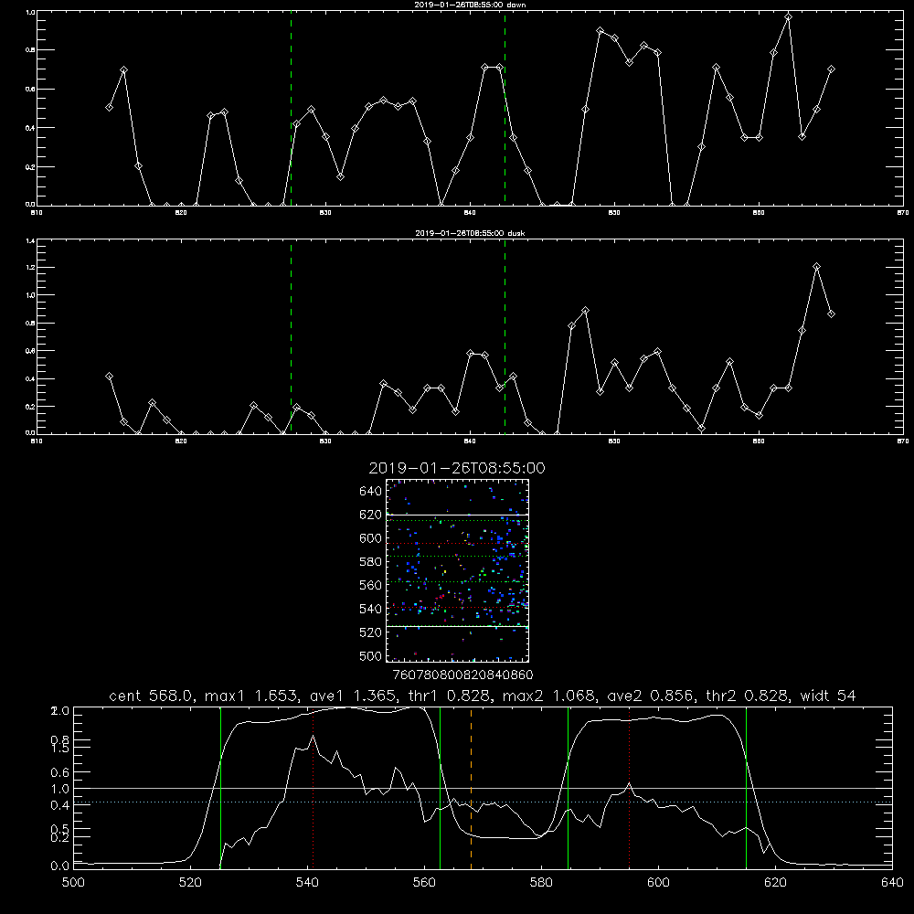Click the bottom plot x-axis label "520"
Image resolution: width=914 pixels, height=914 pixels.
[190, 883]
